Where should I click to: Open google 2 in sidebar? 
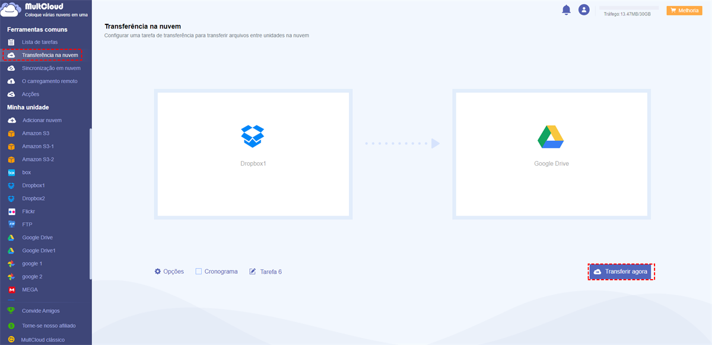click(x=32, y=277)
